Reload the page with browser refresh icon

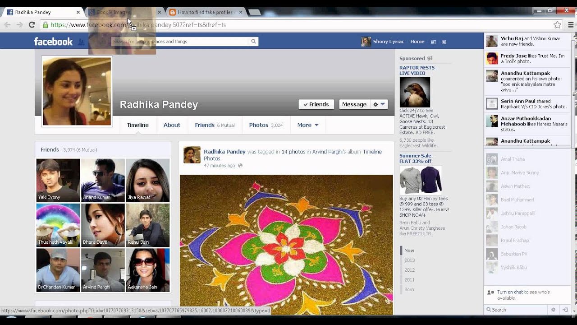[x=32, y=25]
